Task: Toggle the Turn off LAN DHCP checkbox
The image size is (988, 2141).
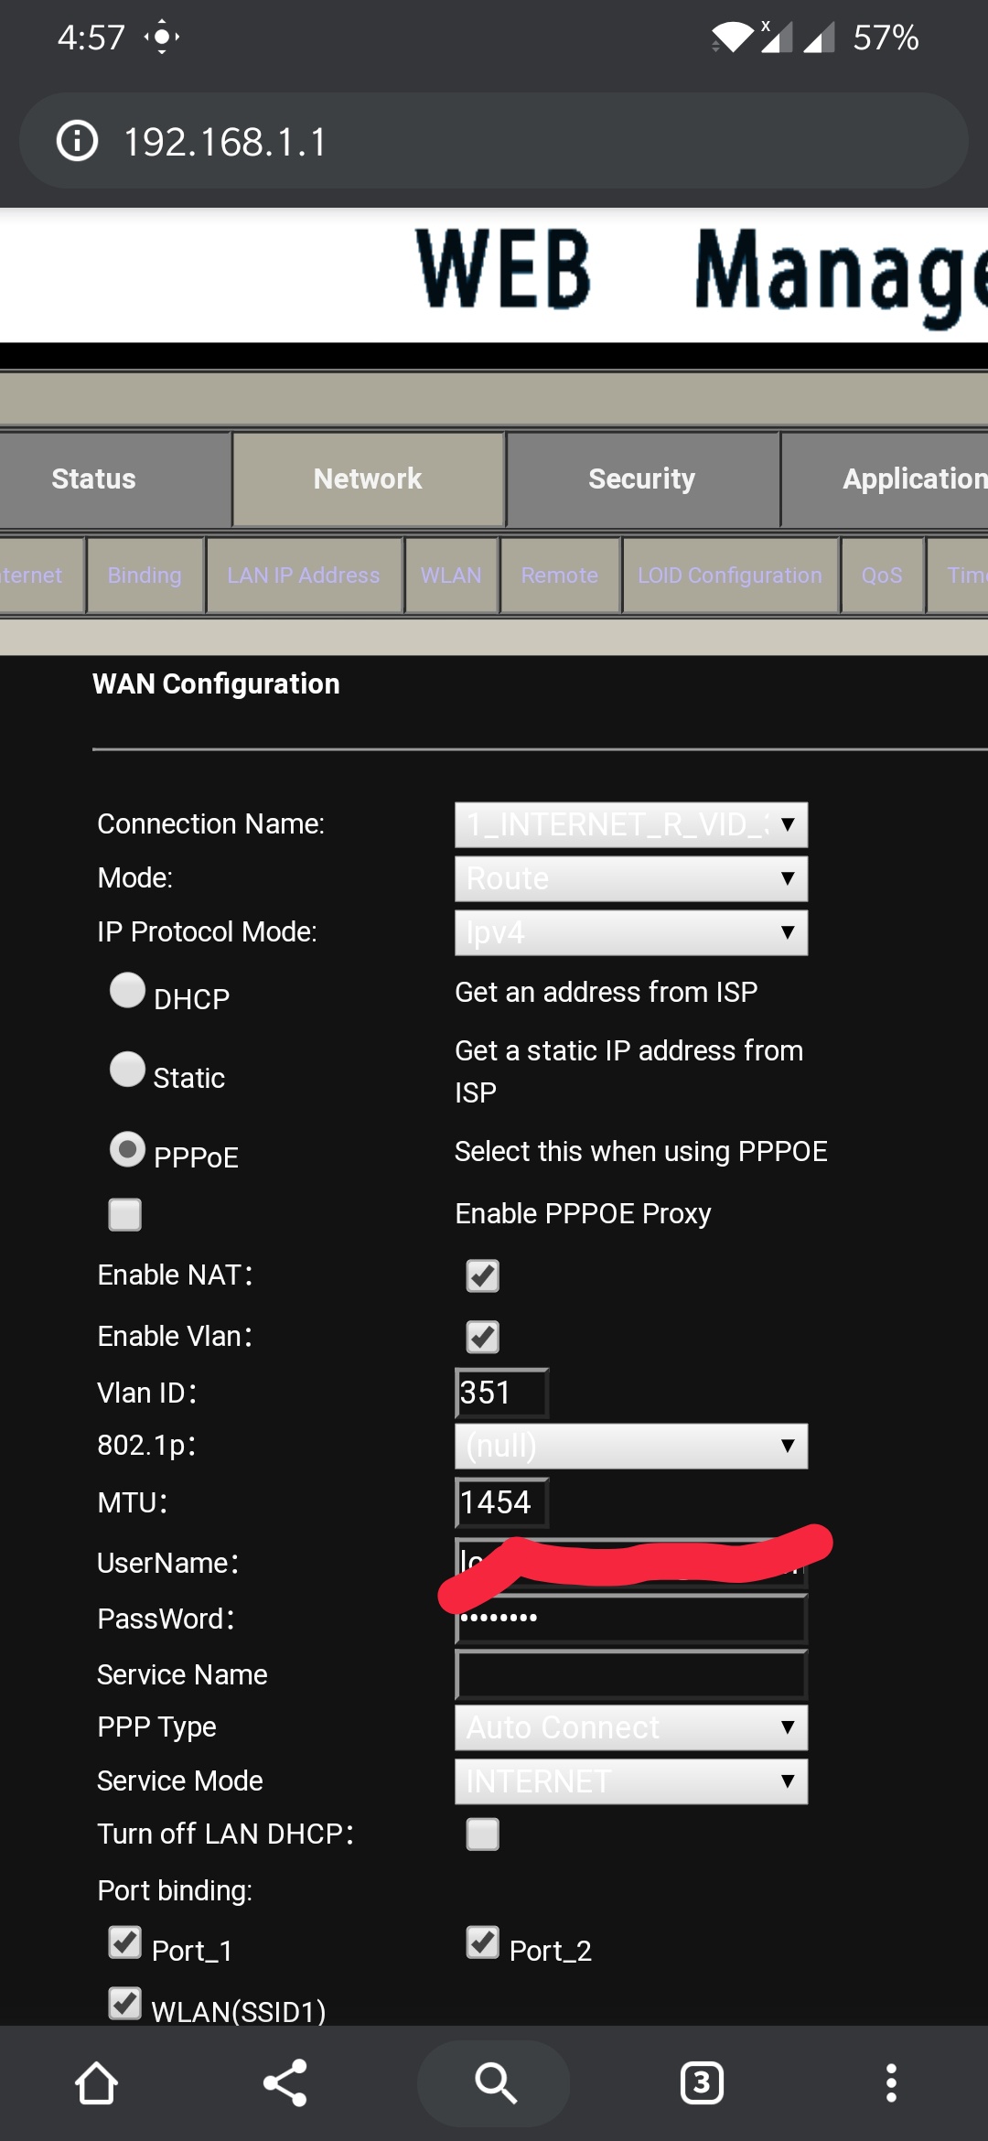Action: point(482,1834)
